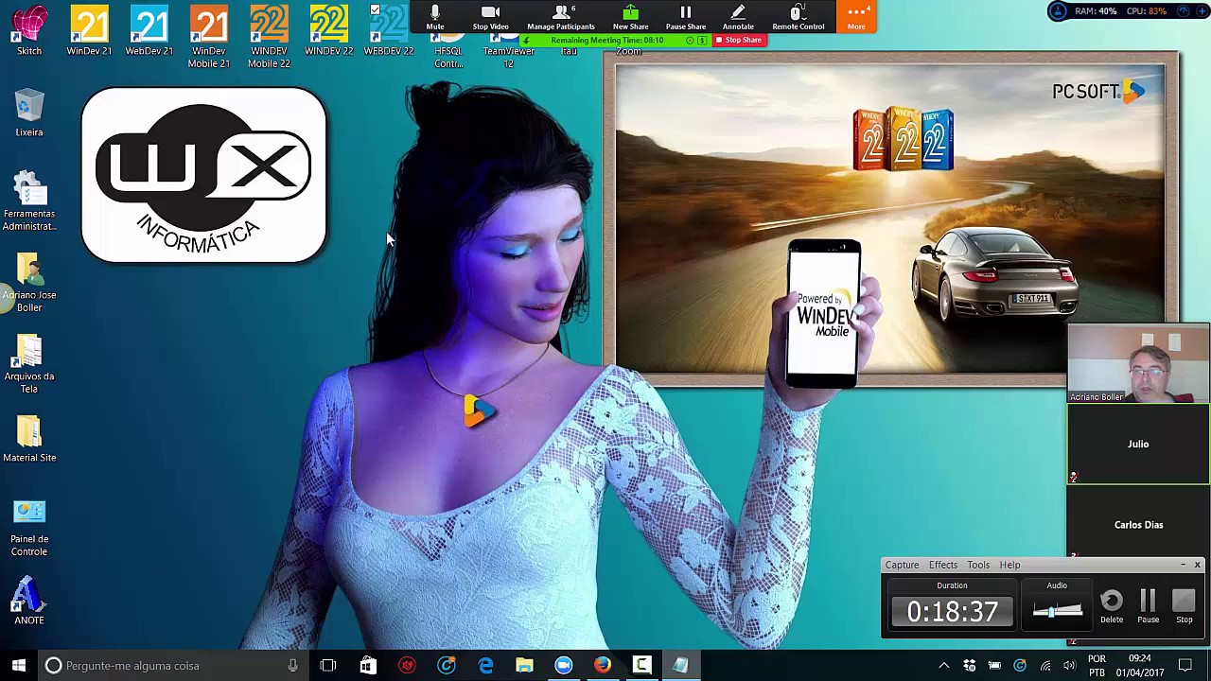The image size is (1211, 681).
Task: Open Arquivos da Tela folder
Action: tap(29, 365)
